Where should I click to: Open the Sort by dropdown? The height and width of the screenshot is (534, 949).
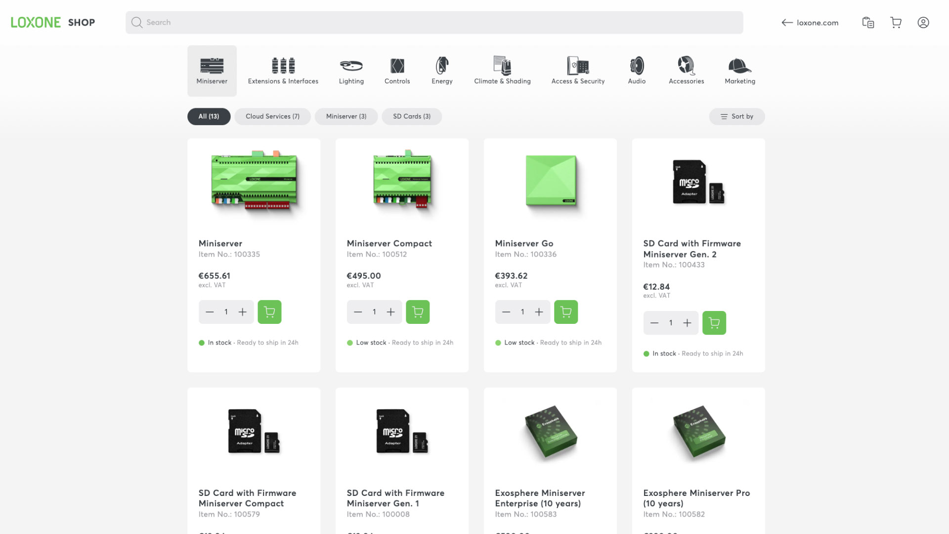[736, 117]
